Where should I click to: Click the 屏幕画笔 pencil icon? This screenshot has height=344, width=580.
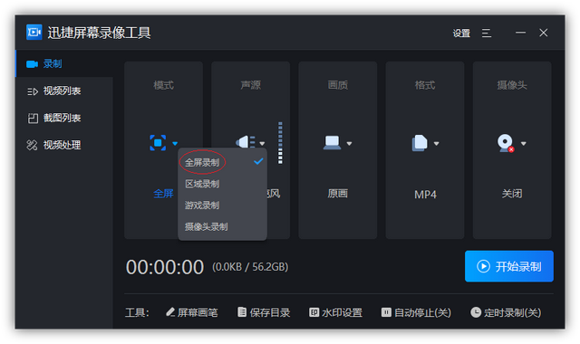[x=170, y=312]
